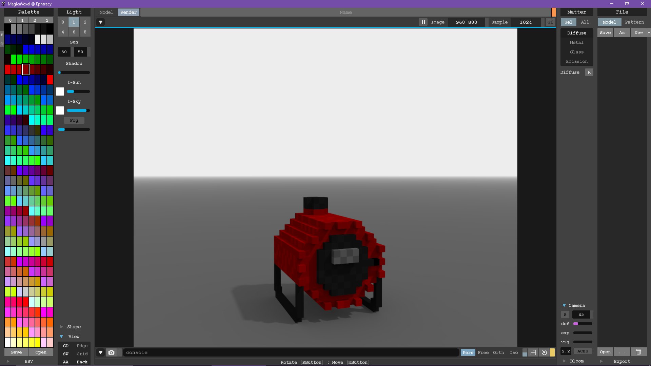Click the console input field
This screenshot has height=366, width=651.
(x=291, y=352)
